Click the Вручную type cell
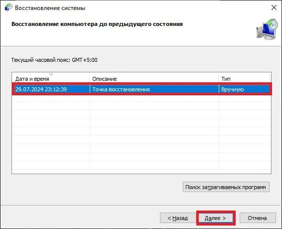Viewport: 282px width, 229px height. pyautogui.click(x=232, y=89)
